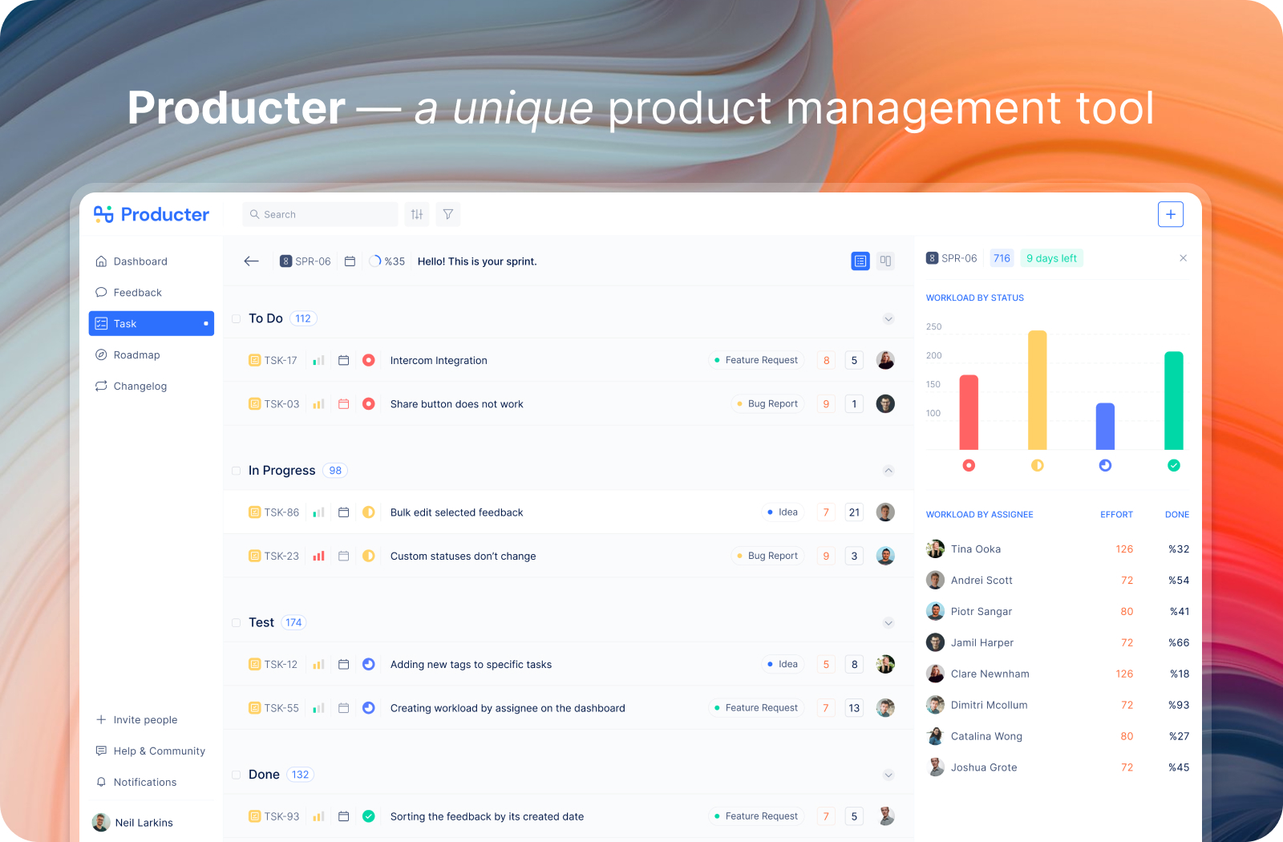Click the red status icon on TSK-03
The height and width of the screenshot is (842, 1283).
point(369,403)
